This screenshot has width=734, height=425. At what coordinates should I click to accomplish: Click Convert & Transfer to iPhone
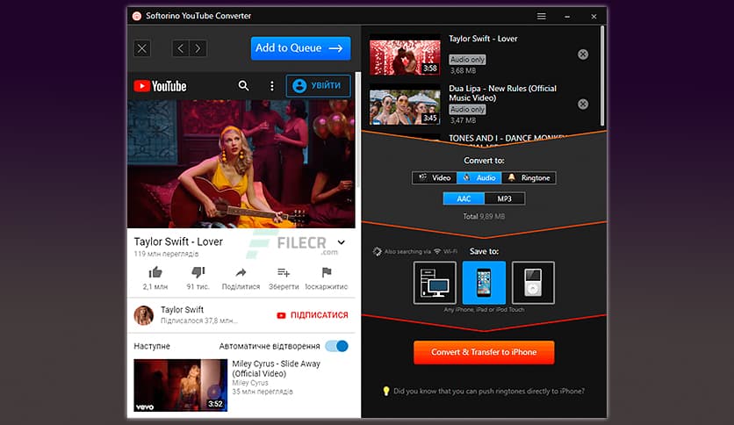[484, 352]
